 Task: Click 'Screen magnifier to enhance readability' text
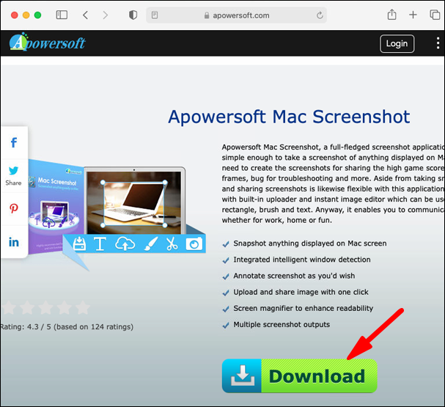(303, 308)
